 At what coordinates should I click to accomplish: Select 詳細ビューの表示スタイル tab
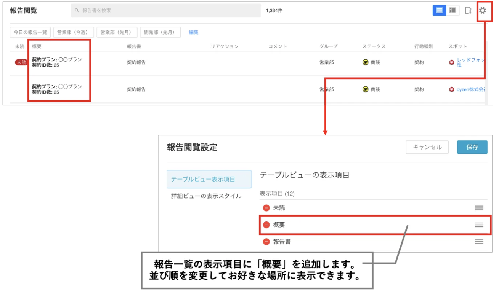(206, 196)
